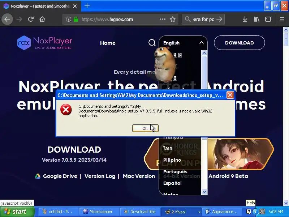Click the NoxPlayer logo
The width and height of the screenshot is (289, 217).
click(45, 43)
